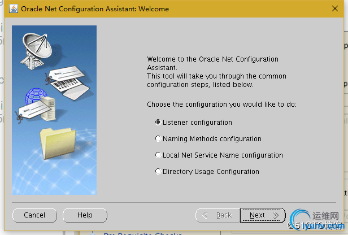Viewport: 348px width, 235px height.
Task: Proceed with the Next button
Action: (x=263, y=215)
